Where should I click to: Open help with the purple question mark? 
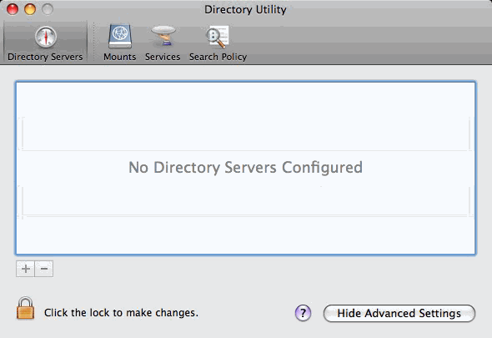tap(303, 313)
